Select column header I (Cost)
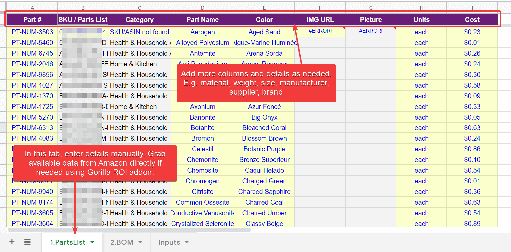 [472, 7]
